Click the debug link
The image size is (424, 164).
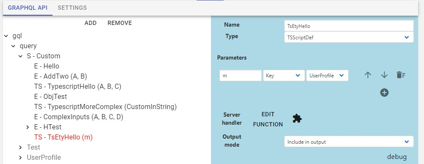(397, 157)
